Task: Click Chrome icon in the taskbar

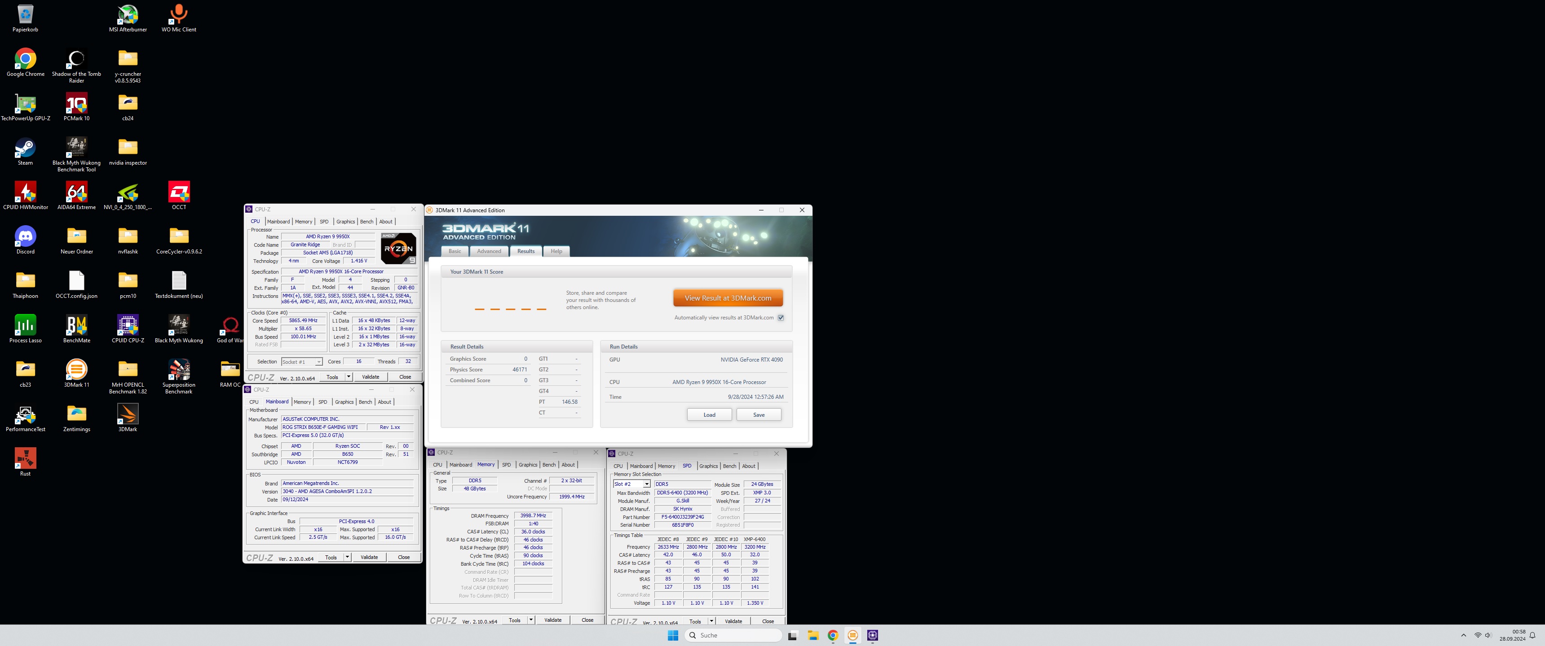Action: [x=833, y=635]
